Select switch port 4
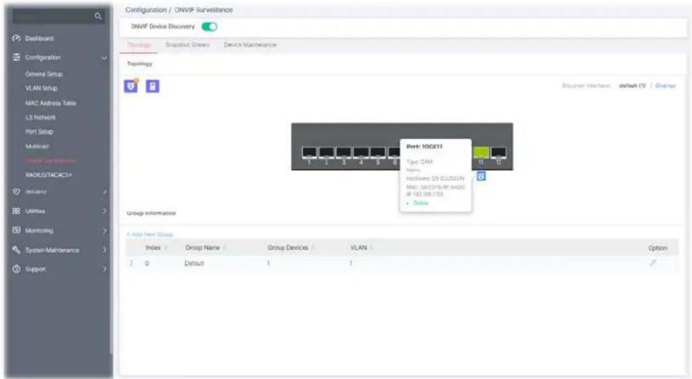692x379 pixels. [x=361, y=152]
